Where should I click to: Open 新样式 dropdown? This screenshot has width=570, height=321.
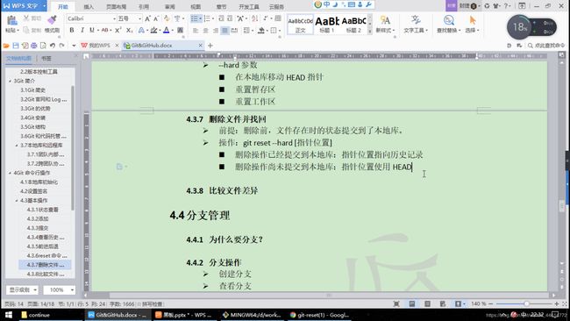385,25
